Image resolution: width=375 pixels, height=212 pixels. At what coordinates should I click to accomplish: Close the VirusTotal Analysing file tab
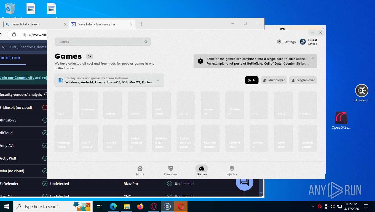[131, 24]
